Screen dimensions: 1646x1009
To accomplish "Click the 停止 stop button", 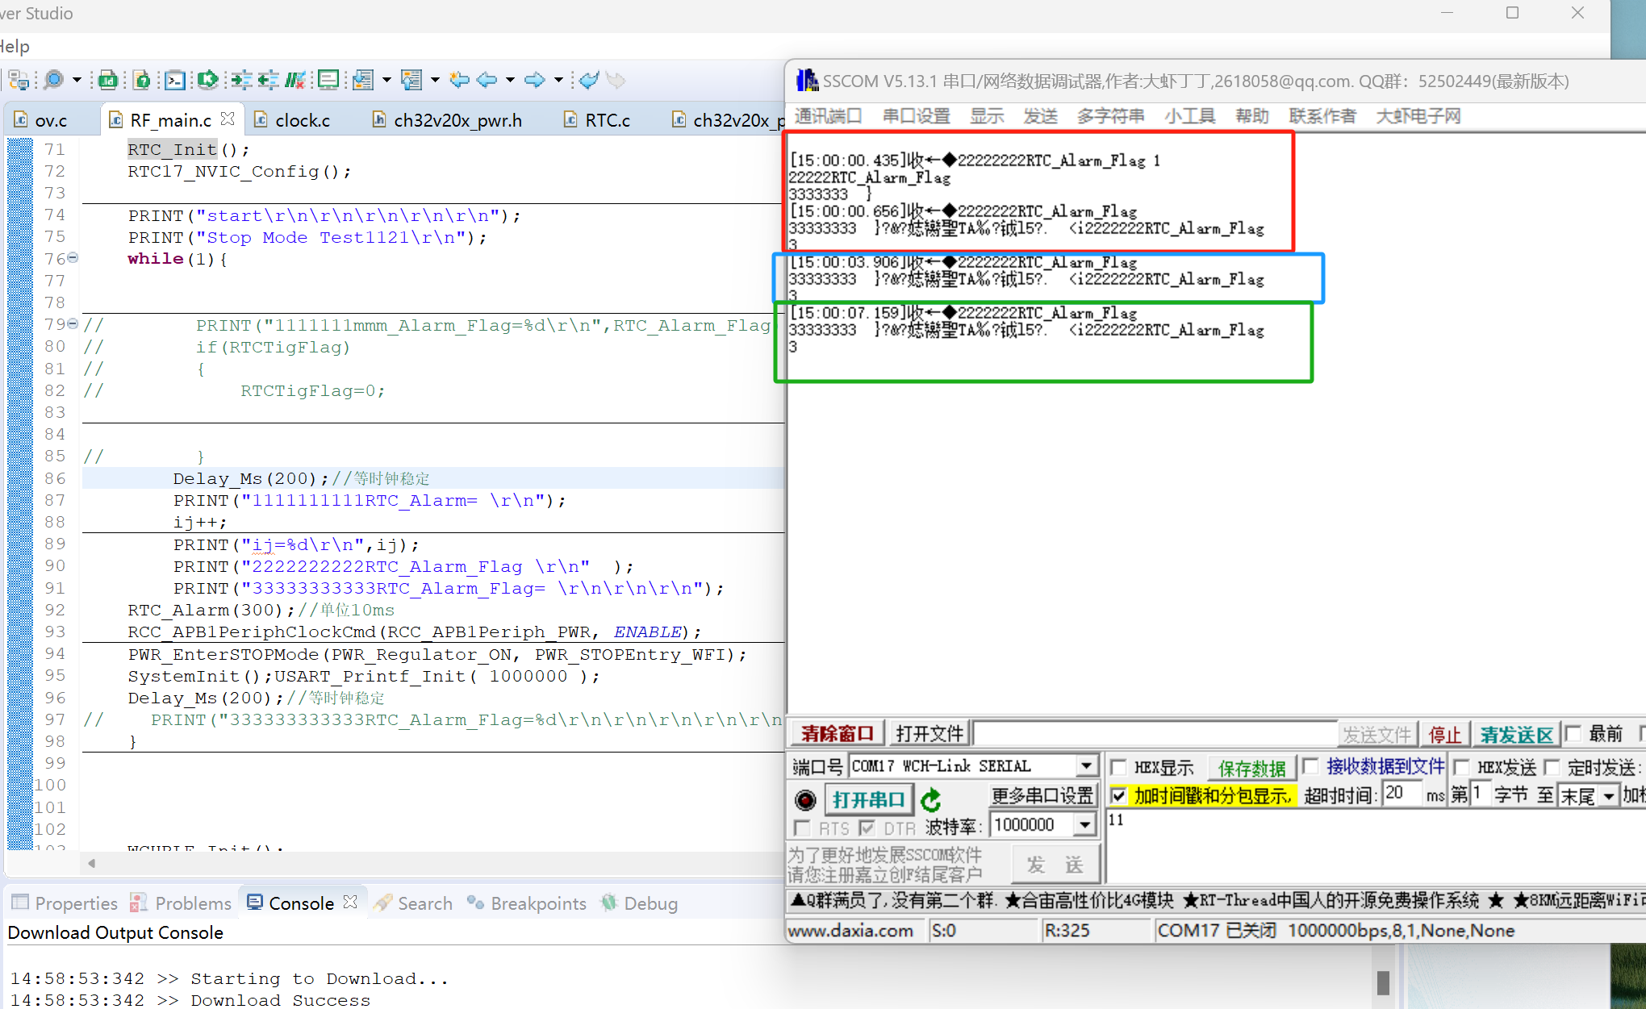I will [1444, 734].
